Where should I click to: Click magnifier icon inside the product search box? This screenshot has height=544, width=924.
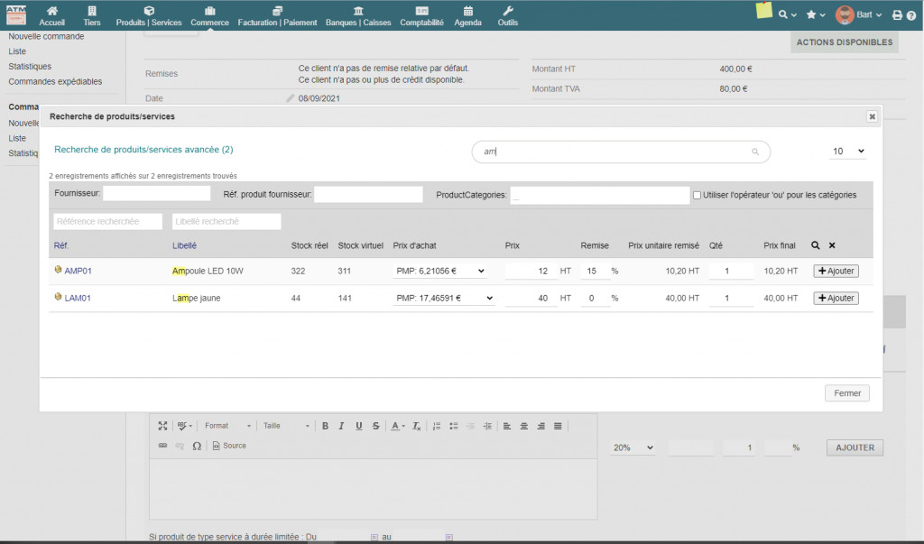point(755,152)
